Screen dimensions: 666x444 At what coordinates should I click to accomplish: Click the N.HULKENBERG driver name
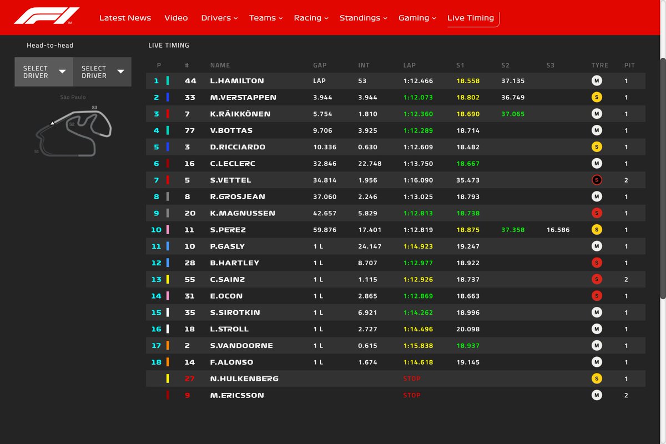244,379
